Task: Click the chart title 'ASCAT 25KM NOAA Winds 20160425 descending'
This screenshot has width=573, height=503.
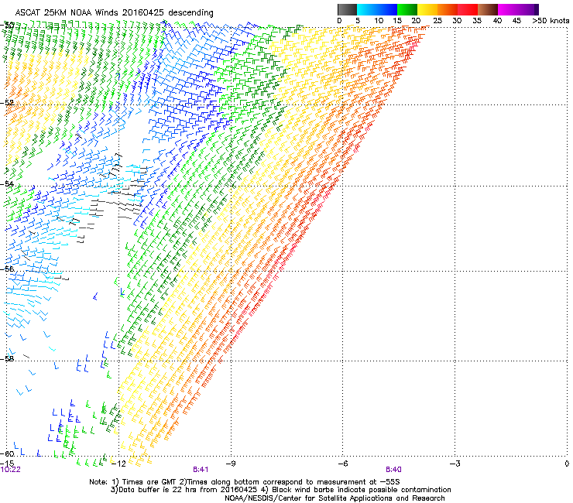Action: [114, 12]
